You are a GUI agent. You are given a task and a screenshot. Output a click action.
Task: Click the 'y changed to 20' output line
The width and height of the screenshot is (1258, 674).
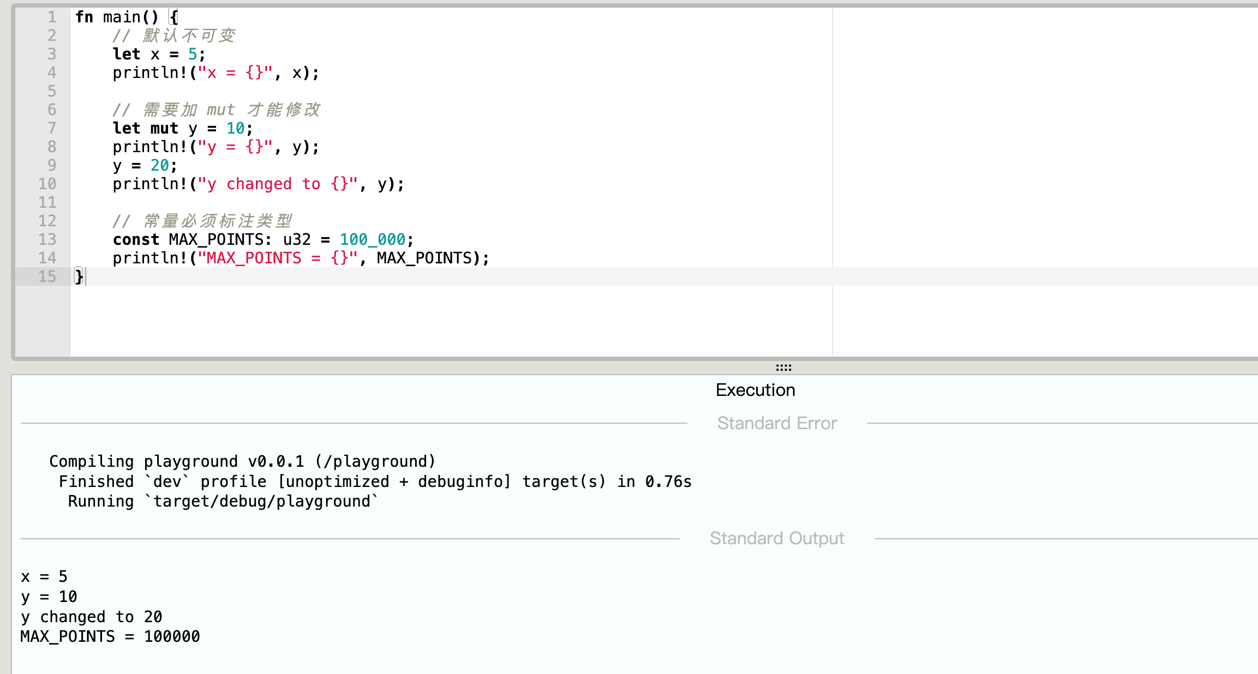click(92, 617)
